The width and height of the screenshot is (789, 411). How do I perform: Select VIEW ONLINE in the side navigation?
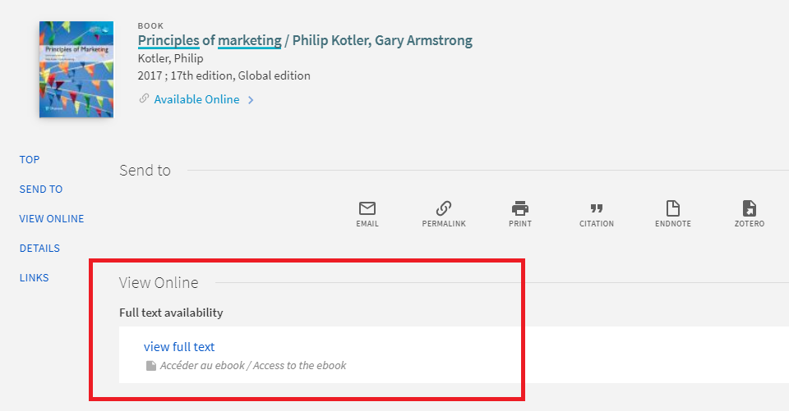(51, 219)
